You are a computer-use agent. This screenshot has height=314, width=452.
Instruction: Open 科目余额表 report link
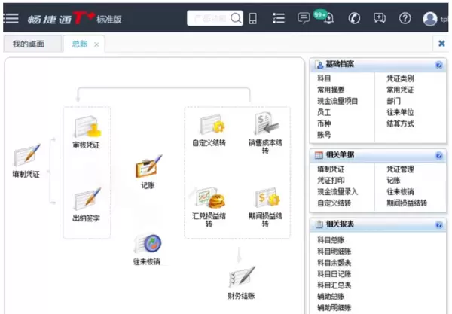click(334, 263)
